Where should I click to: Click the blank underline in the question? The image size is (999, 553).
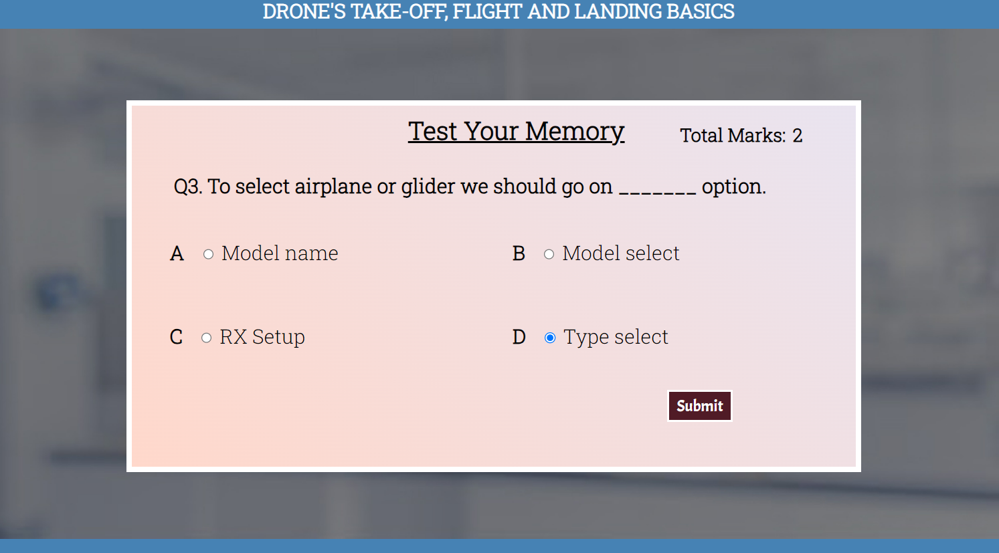point(658,193)
